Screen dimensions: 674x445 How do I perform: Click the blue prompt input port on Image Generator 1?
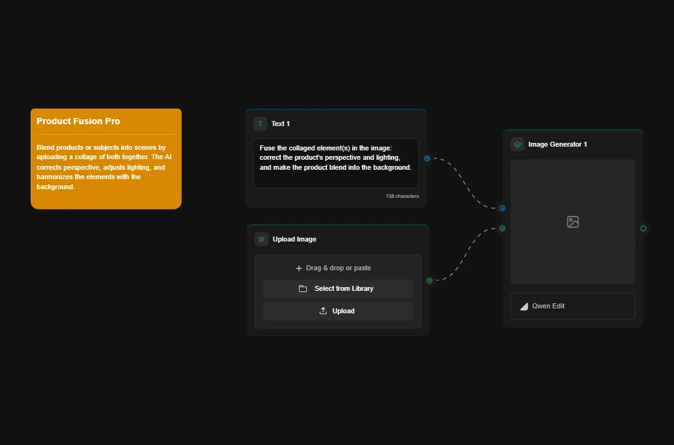(502, 208)
